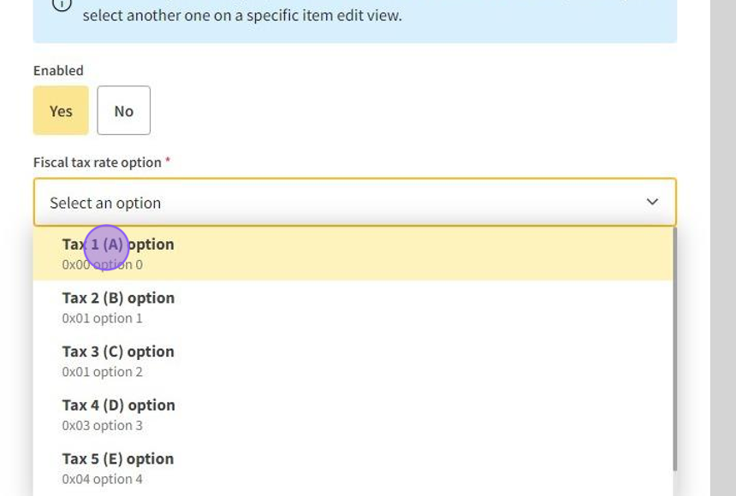
Task: Click the blue info banner text
Action: [x=242, y=15]
